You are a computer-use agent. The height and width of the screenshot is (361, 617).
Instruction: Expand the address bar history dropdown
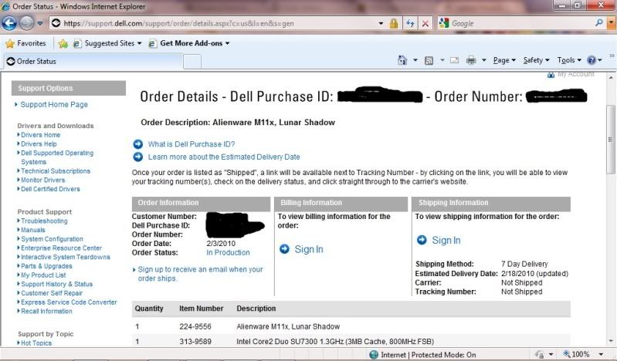tap(381, 24)
